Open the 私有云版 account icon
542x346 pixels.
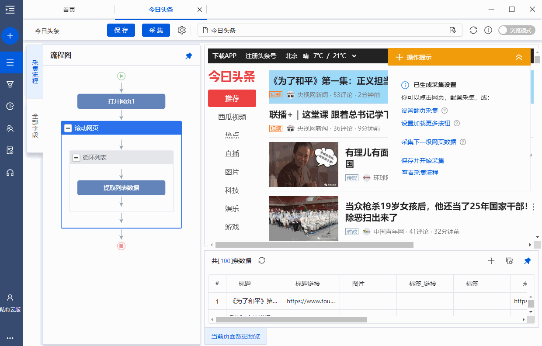[10, 298]
